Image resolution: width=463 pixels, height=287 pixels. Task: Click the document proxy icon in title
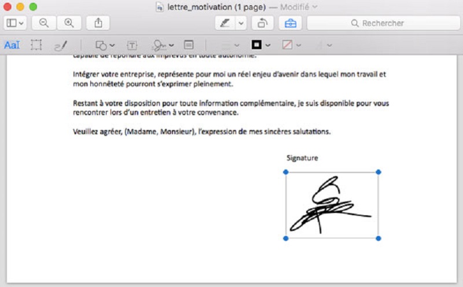pyautogui.click(x=160, y=7)
